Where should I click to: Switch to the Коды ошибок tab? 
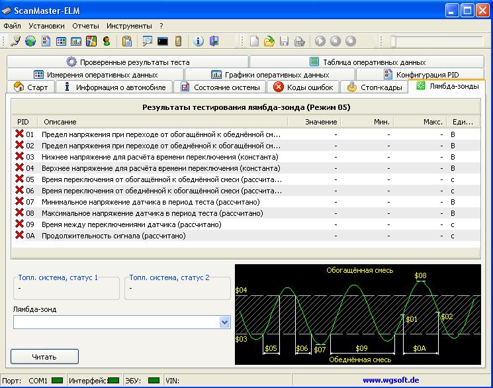[303, 87]
